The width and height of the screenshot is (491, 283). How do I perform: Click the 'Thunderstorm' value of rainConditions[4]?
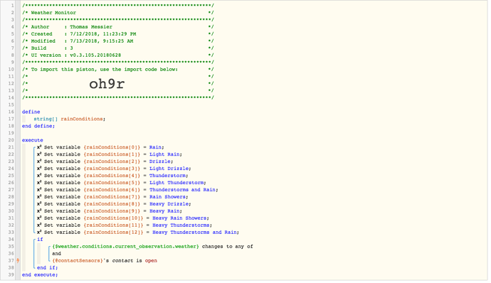point(167,176)
